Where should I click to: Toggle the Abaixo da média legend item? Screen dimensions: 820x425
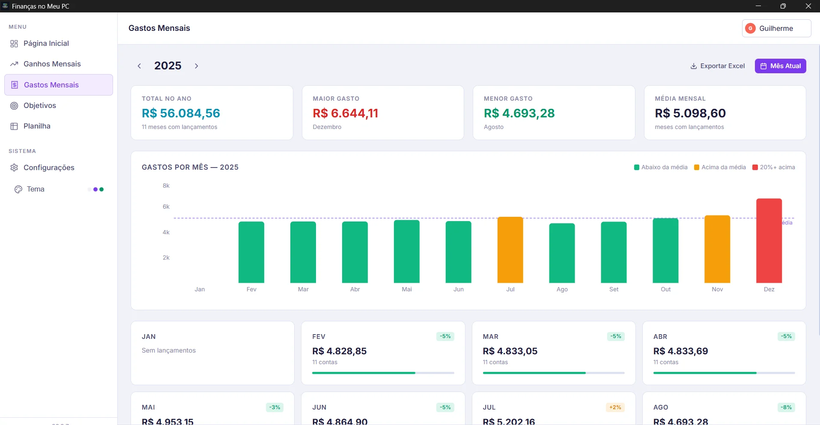coord(661,168)
